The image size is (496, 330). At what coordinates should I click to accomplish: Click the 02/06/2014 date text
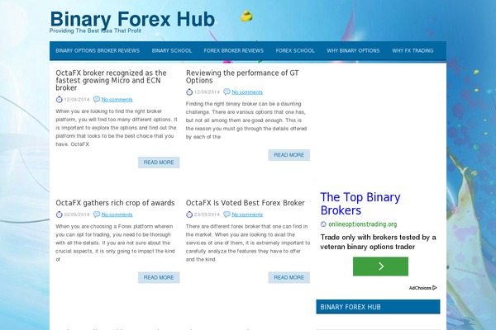77,214
